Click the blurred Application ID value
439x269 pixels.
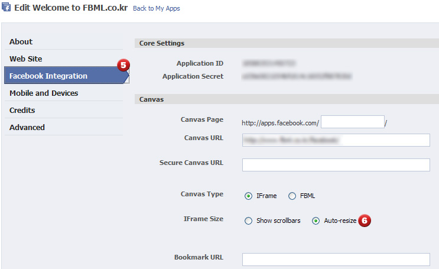click(269, 63)
